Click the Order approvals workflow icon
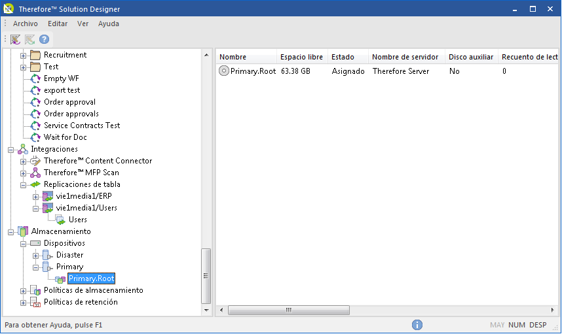562x334 pixels. point(35,114)
